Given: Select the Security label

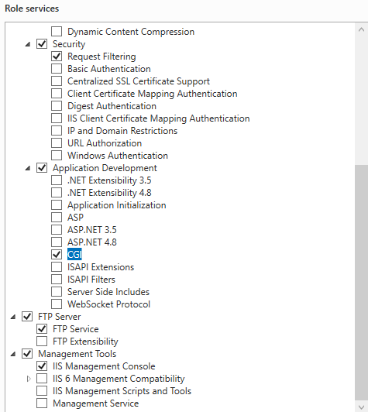Looking at the screenshot, I should point(69,44).
